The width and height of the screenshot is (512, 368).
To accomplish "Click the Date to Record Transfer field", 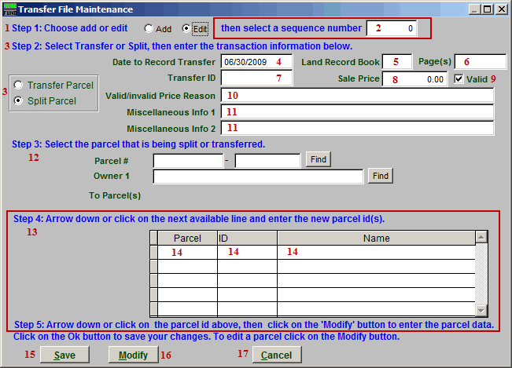I will pyautogui.click(x=256, y=61).
